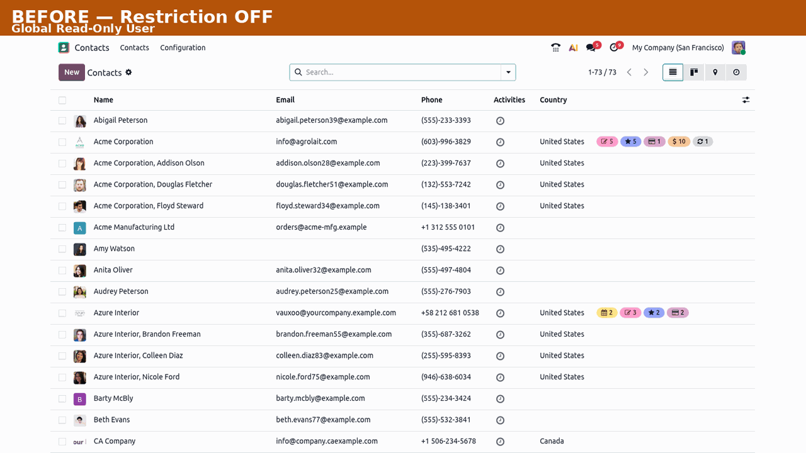Open the AI assistant icon
Image resolution: width=806 pixels, height=453 pixels.
coord(573,48)
